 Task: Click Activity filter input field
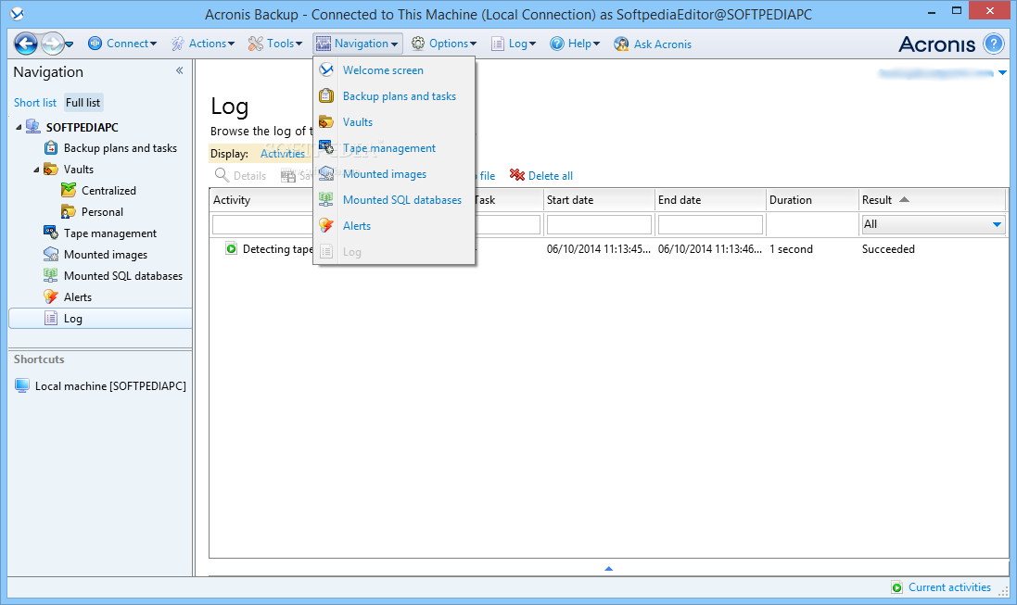pyautogui.click(x=262, y=224)
